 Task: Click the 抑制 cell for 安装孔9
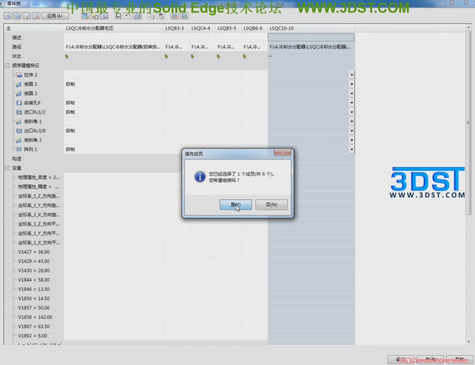point(113,103)
